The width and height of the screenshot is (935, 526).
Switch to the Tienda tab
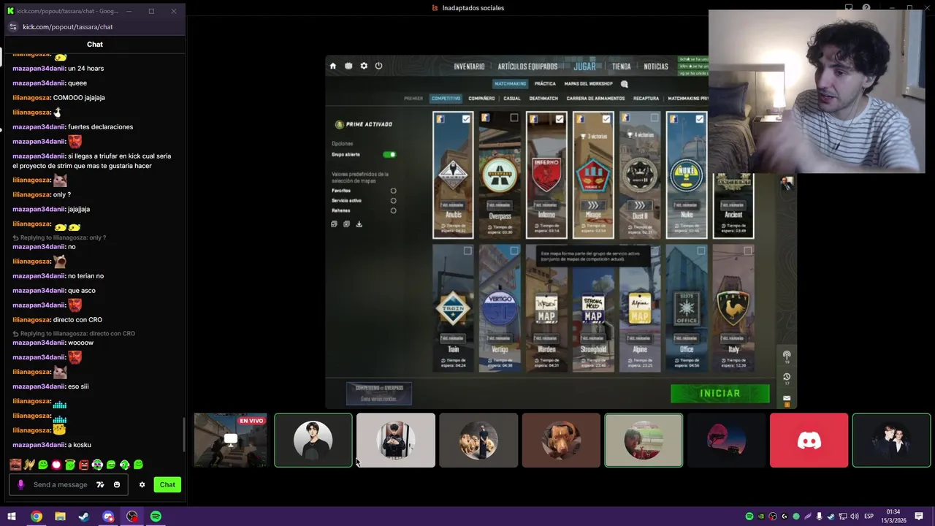(621, 66)
